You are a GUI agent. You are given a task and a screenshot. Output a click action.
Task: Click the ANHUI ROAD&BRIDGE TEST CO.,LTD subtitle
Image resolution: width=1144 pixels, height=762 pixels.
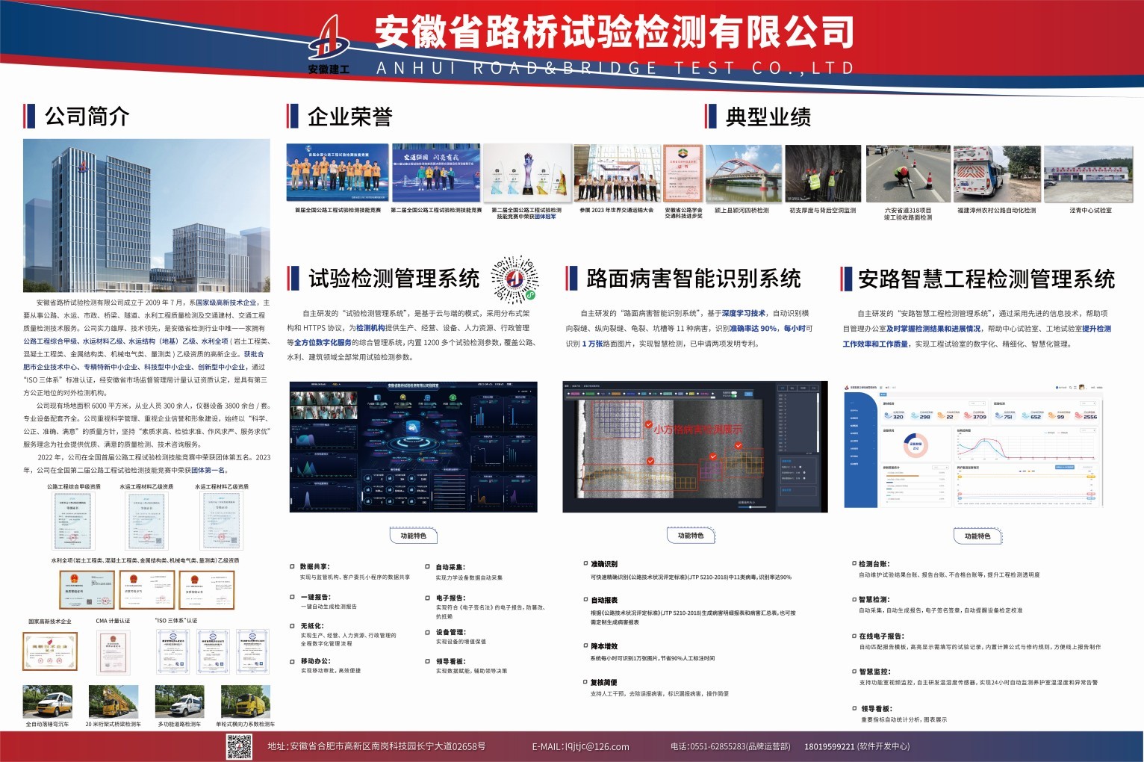(615, 68)
